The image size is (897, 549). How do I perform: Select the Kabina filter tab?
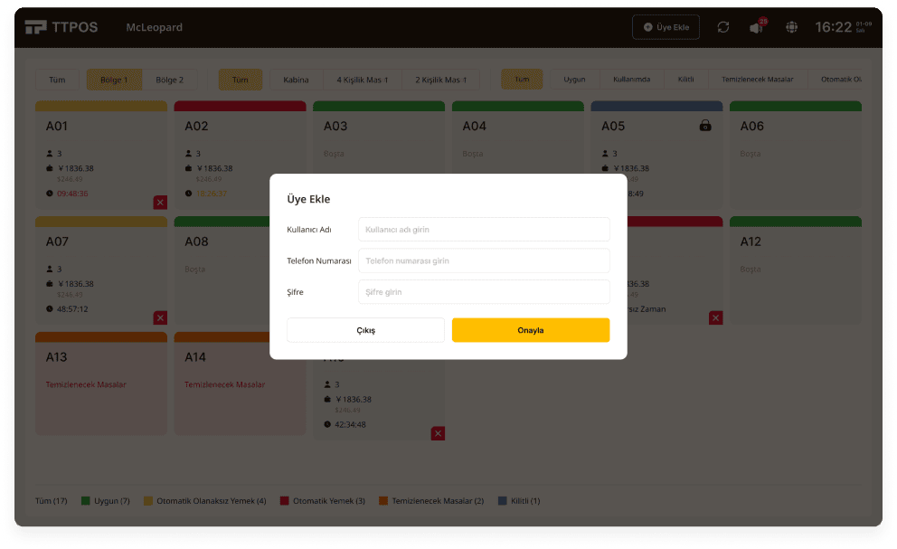tap(296, 80)
